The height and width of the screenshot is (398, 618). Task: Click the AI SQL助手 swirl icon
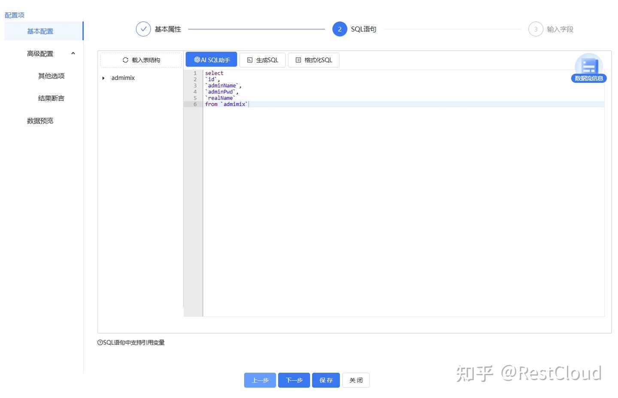point(197,60)
